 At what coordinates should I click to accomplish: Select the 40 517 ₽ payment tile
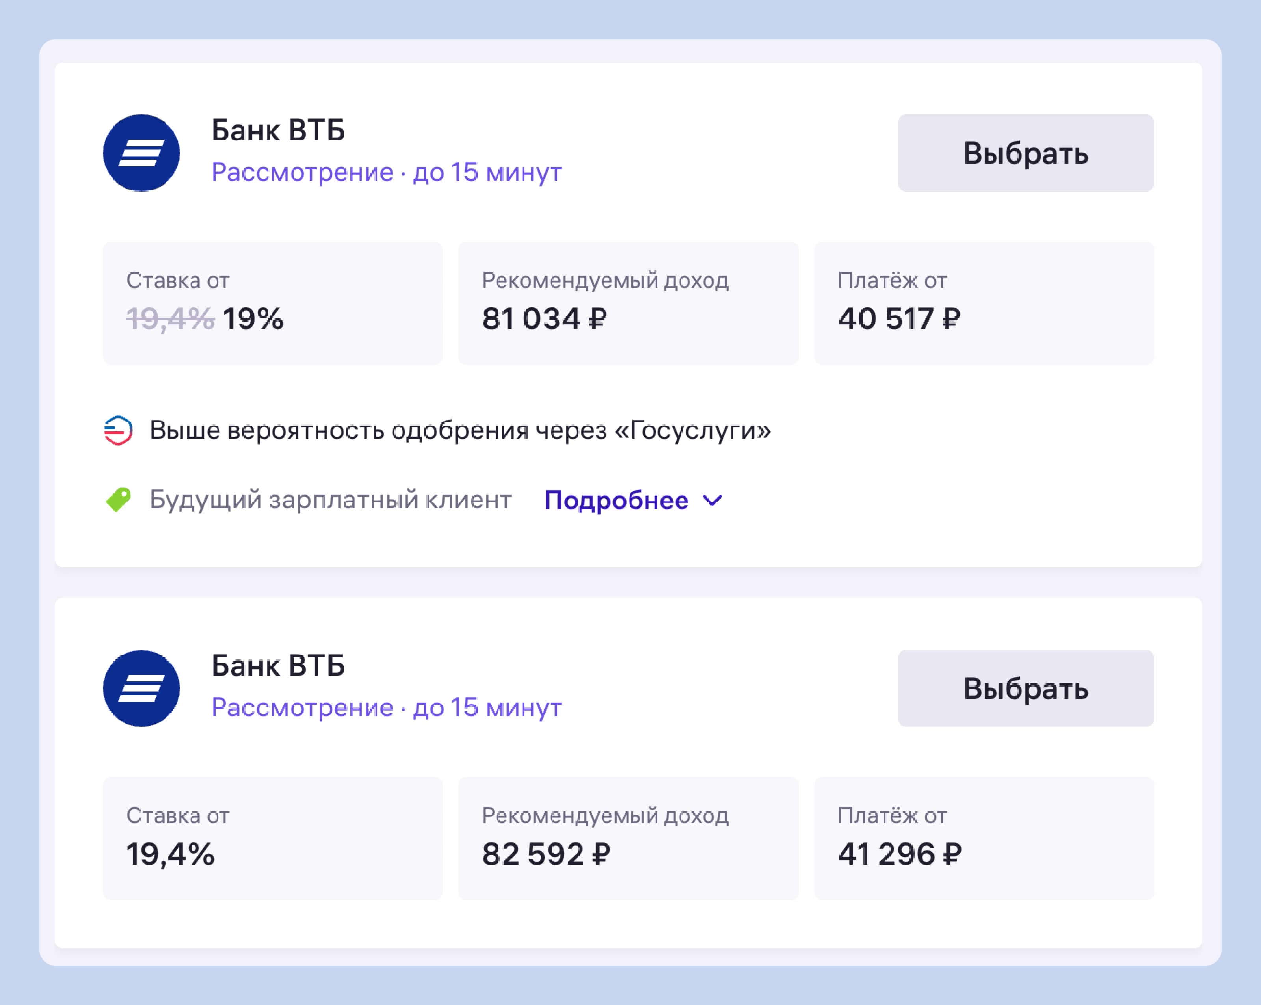click(x=984, y=303)
